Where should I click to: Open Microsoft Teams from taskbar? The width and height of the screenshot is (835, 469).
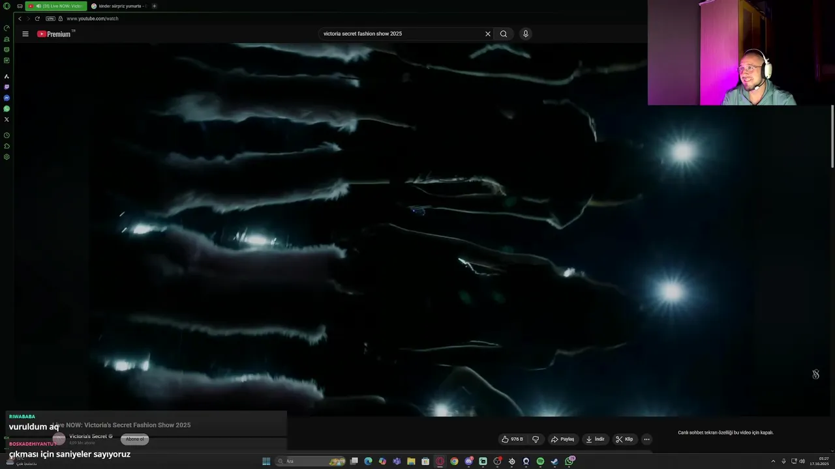coord(397,461)
